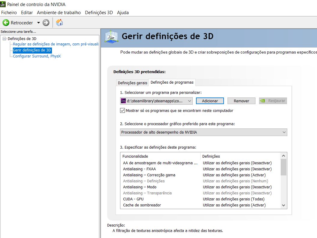Open the program selection dropdown
317x238 pixels.
189,101
